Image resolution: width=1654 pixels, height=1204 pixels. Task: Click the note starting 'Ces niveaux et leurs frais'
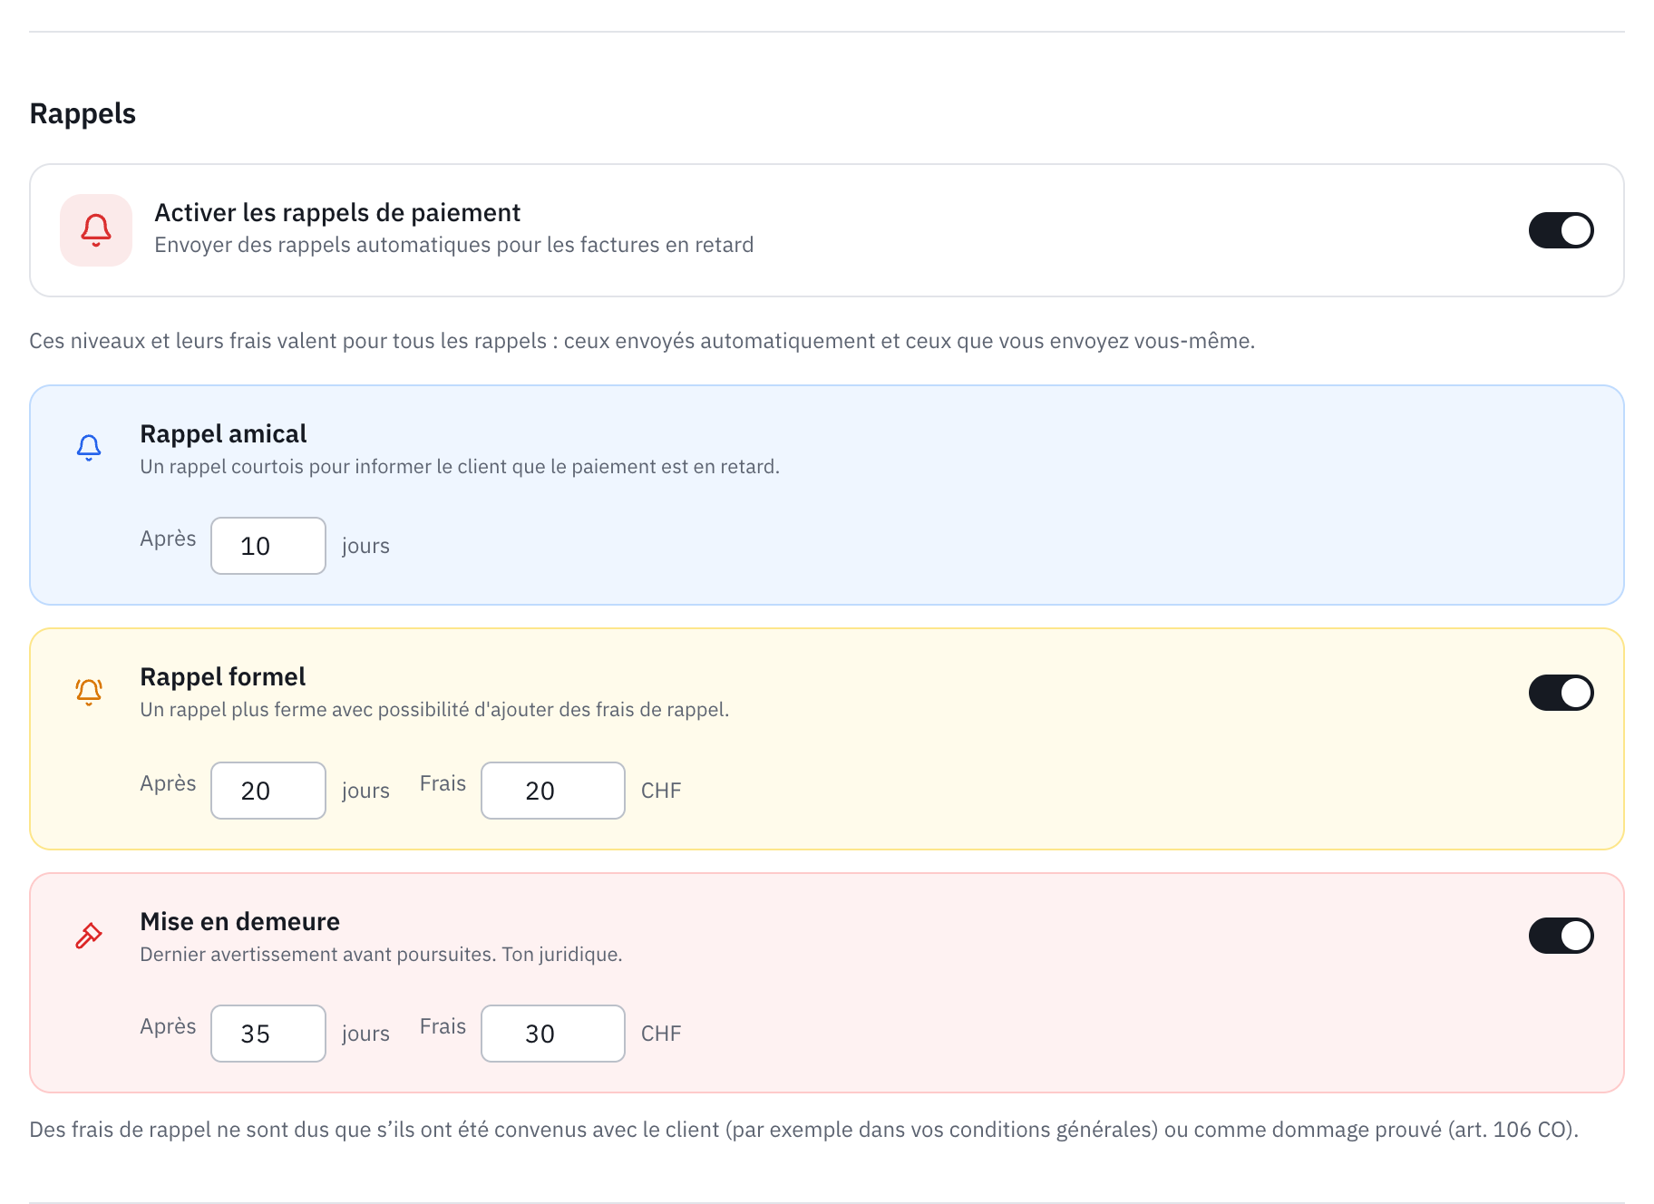coord(642,341)
